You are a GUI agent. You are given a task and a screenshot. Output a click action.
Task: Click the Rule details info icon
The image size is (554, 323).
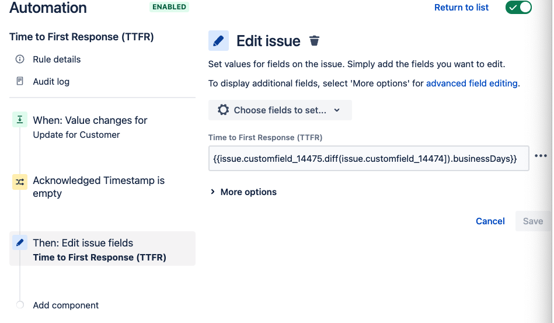tap(20, 59)
